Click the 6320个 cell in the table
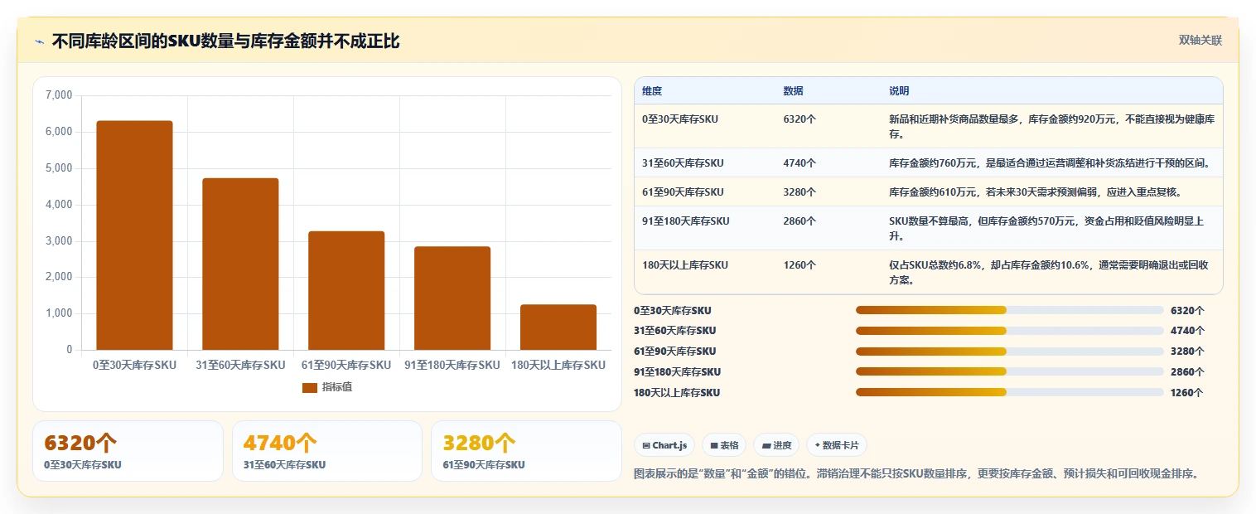 pos(799,119)
